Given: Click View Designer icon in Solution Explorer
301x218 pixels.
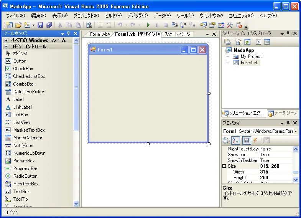Looking at the screenshot, I should 267,42.
